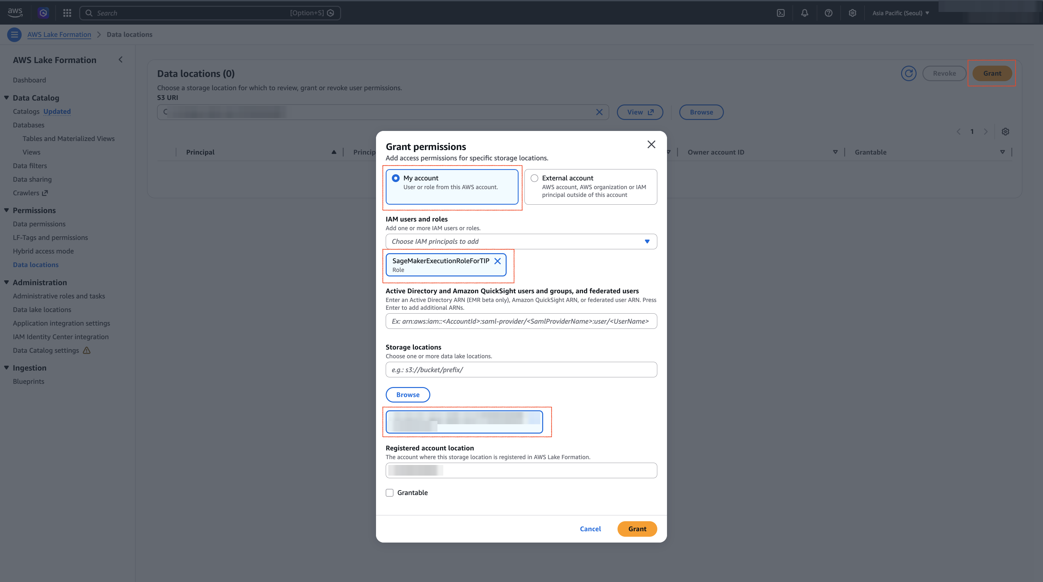Focus the federated user ARN input field
The image size is (1043, 582).
[x=521, y=321]
